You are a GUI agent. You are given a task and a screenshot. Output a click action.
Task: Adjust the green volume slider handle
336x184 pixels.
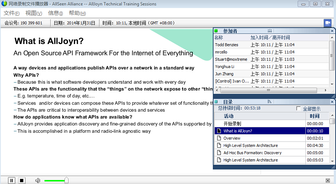66,180
